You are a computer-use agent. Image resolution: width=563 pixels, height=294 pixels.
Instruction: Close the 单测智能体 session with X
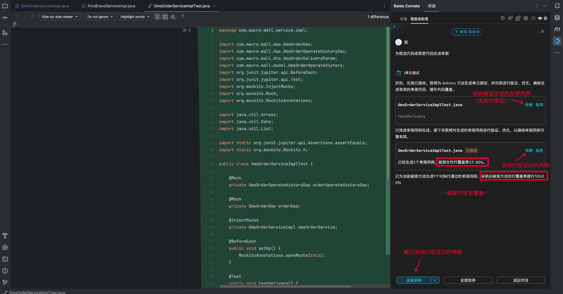click(x=542, y=31)
